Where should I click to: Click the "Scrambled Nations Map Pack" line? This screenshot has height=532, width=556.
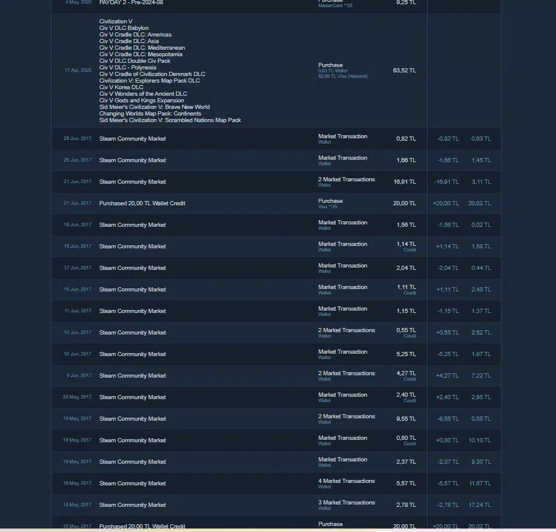(x=170, y=120)
